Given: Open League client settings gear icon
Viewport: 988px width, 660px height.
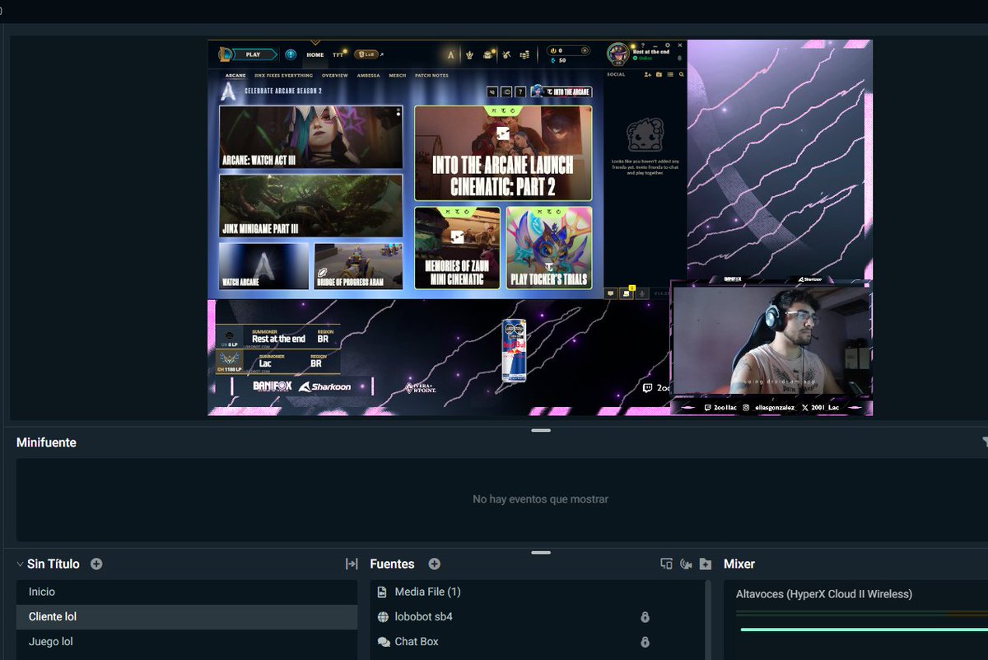Looking at the screenshot, I should click(x=668, y=45).
